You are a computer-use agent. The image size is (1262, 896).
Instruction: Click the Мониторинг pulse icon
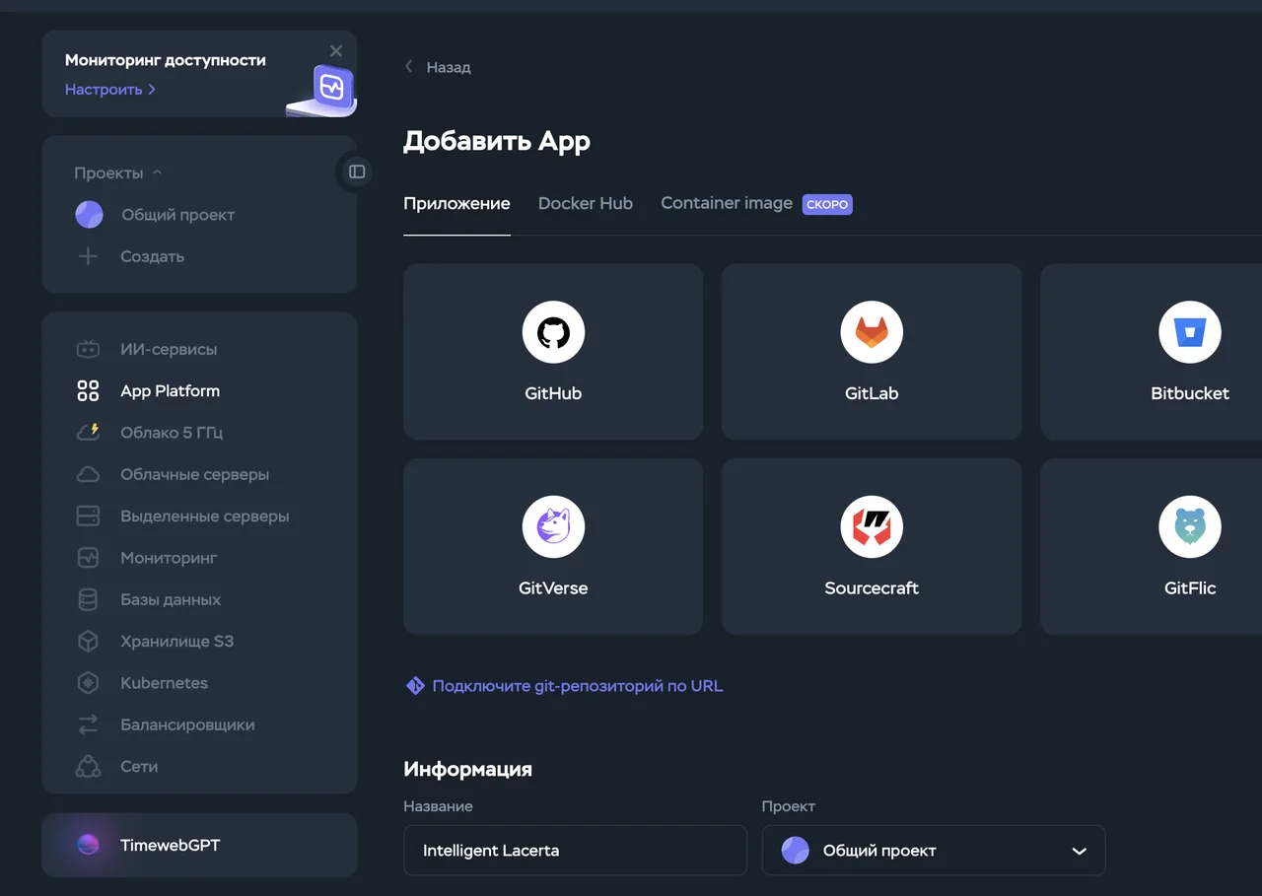(x=88, y=558)
